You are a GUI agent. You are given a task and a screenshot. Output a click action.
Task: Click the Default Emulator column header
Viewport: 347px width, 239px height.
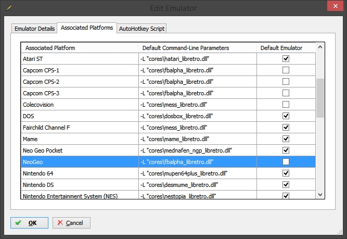point(286,48)
